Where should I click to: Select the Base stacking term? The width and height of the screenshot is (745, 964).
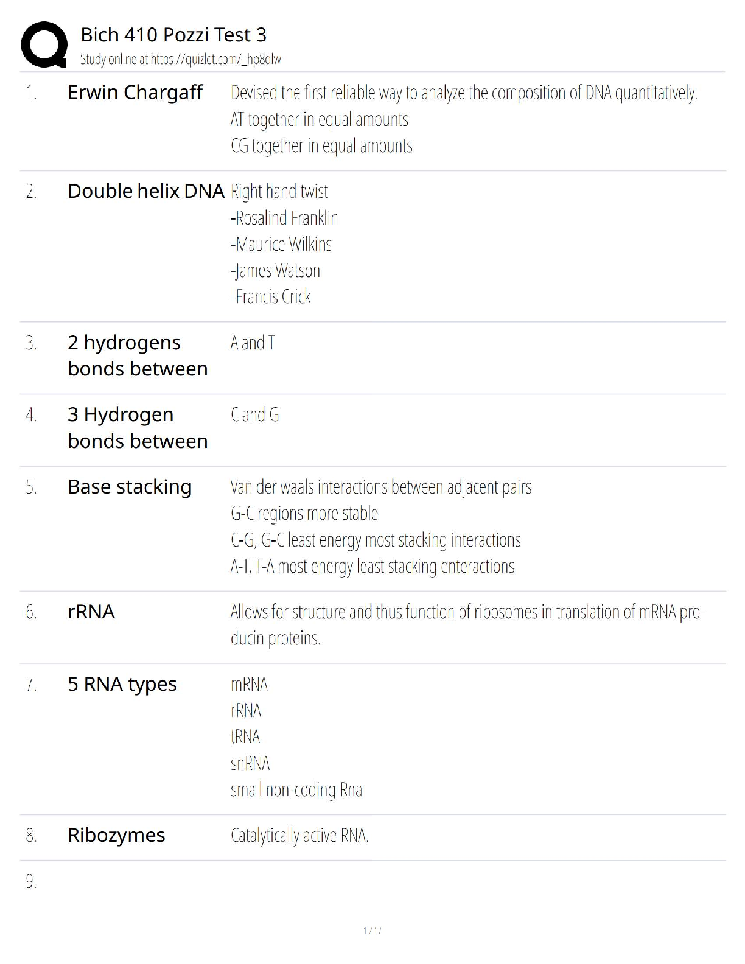tap(130, 487)
